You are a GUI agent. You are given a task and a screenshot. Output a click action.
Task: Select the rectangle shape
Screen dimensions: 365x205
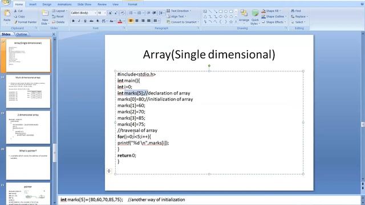coord(221,11)
